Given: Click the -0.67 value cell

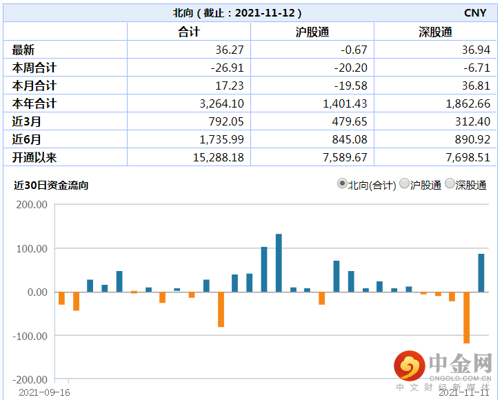Looking at the screenshot, I should (x=354, y=50).
